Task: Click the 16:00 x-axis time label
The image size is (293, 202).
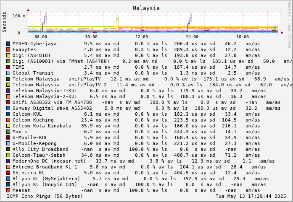Action: 243,37
